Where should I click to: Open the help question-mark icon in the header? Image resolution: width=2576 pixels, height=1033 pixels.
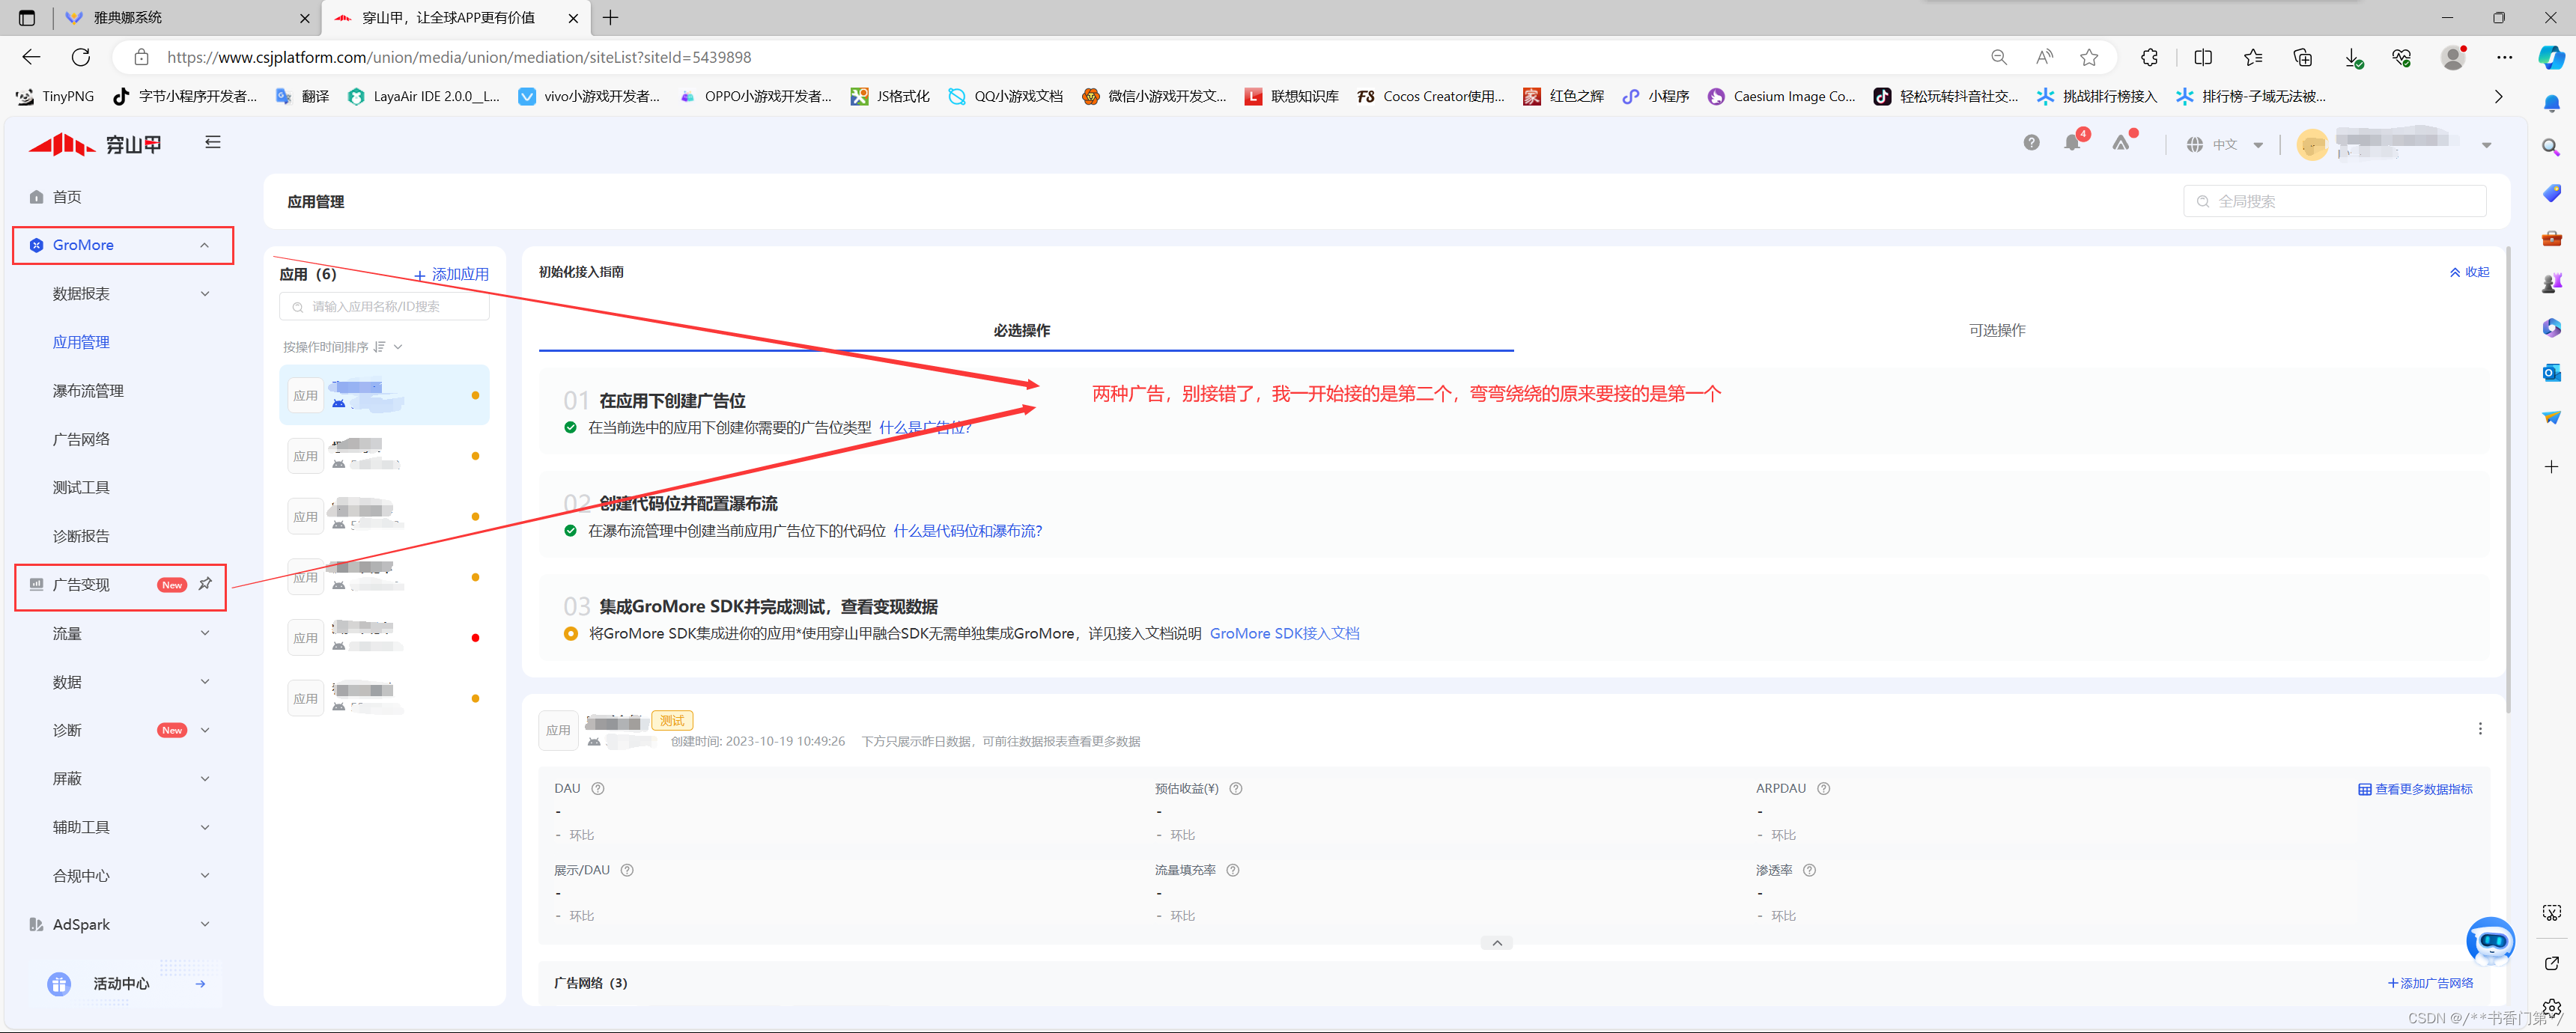tap(2031, 143)
